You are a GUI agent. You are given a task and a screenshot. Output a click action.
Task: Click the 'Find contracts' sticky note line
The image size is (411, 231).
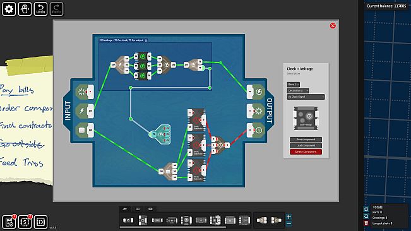tap(26, 126)
